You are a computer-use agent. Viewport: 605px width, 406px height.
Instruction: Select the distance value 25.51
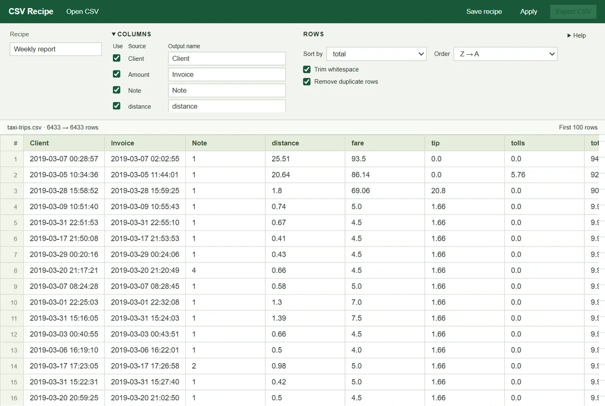pyautogui.click(x=305, y=159)
